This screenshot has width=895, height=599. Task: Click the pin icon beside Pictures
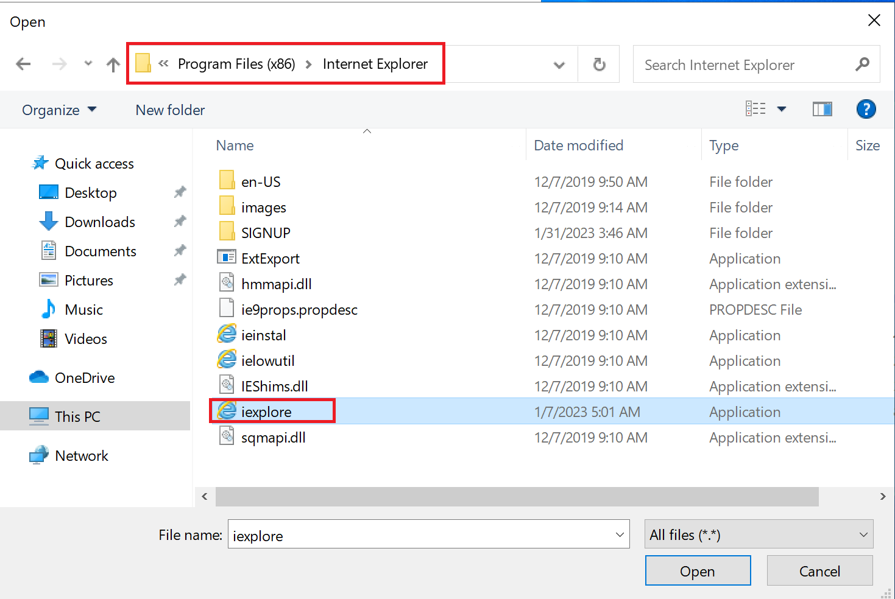[x=180, y=280]
